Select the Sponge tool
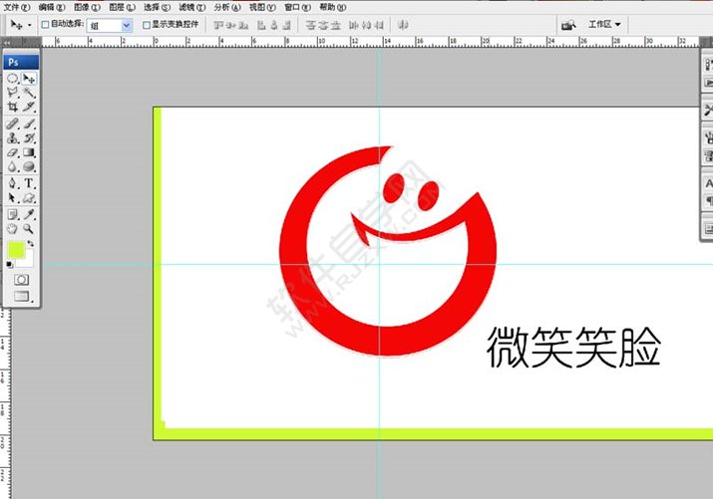Viewport: 713px width, 499px height. 29,167
